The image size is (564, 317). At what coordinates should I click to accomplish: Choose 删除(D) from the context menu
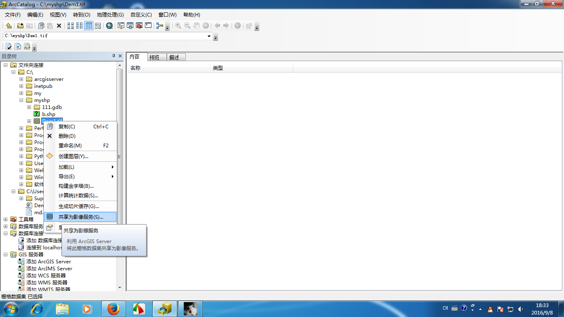tap(81, 136)
